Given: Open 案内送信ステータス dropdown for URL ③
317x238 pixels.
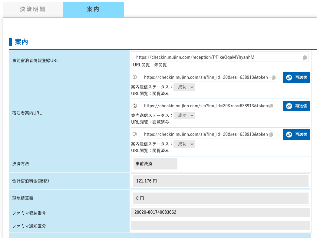Looking at the screenshot, I should (x=184, y=144).
